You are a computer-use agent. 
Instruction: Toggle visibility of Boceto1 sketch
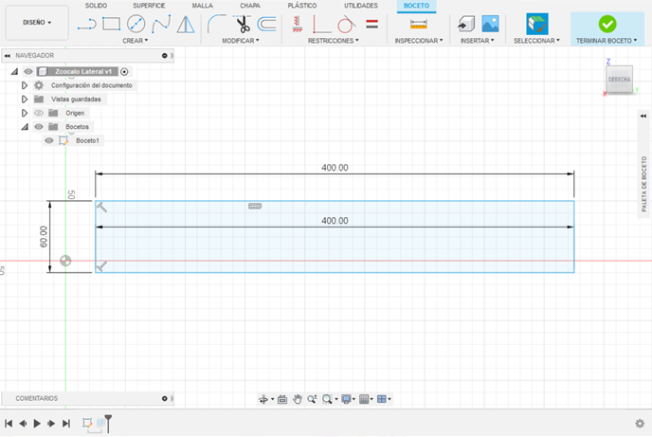[x=49, y=140]
